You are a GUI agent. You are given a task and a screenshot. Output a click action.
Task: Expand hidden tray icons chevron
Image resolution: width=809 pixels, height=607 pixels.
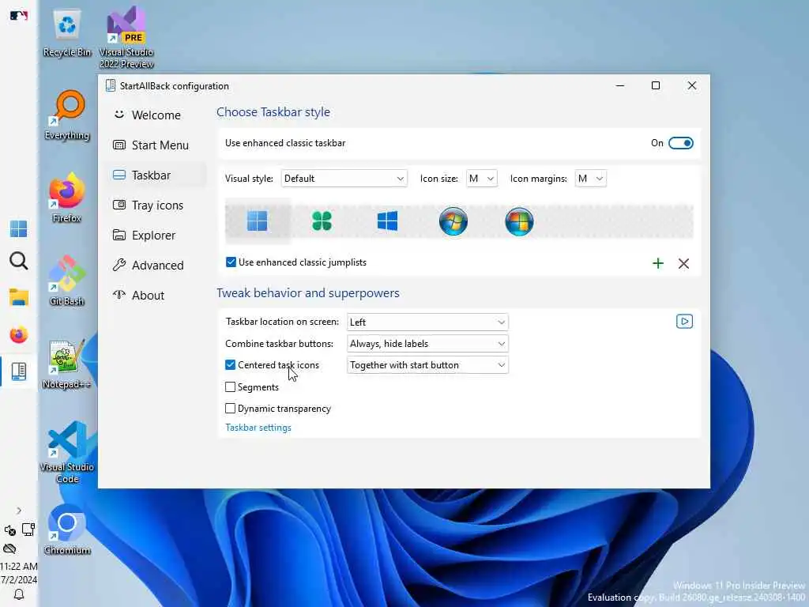(19, 511)
